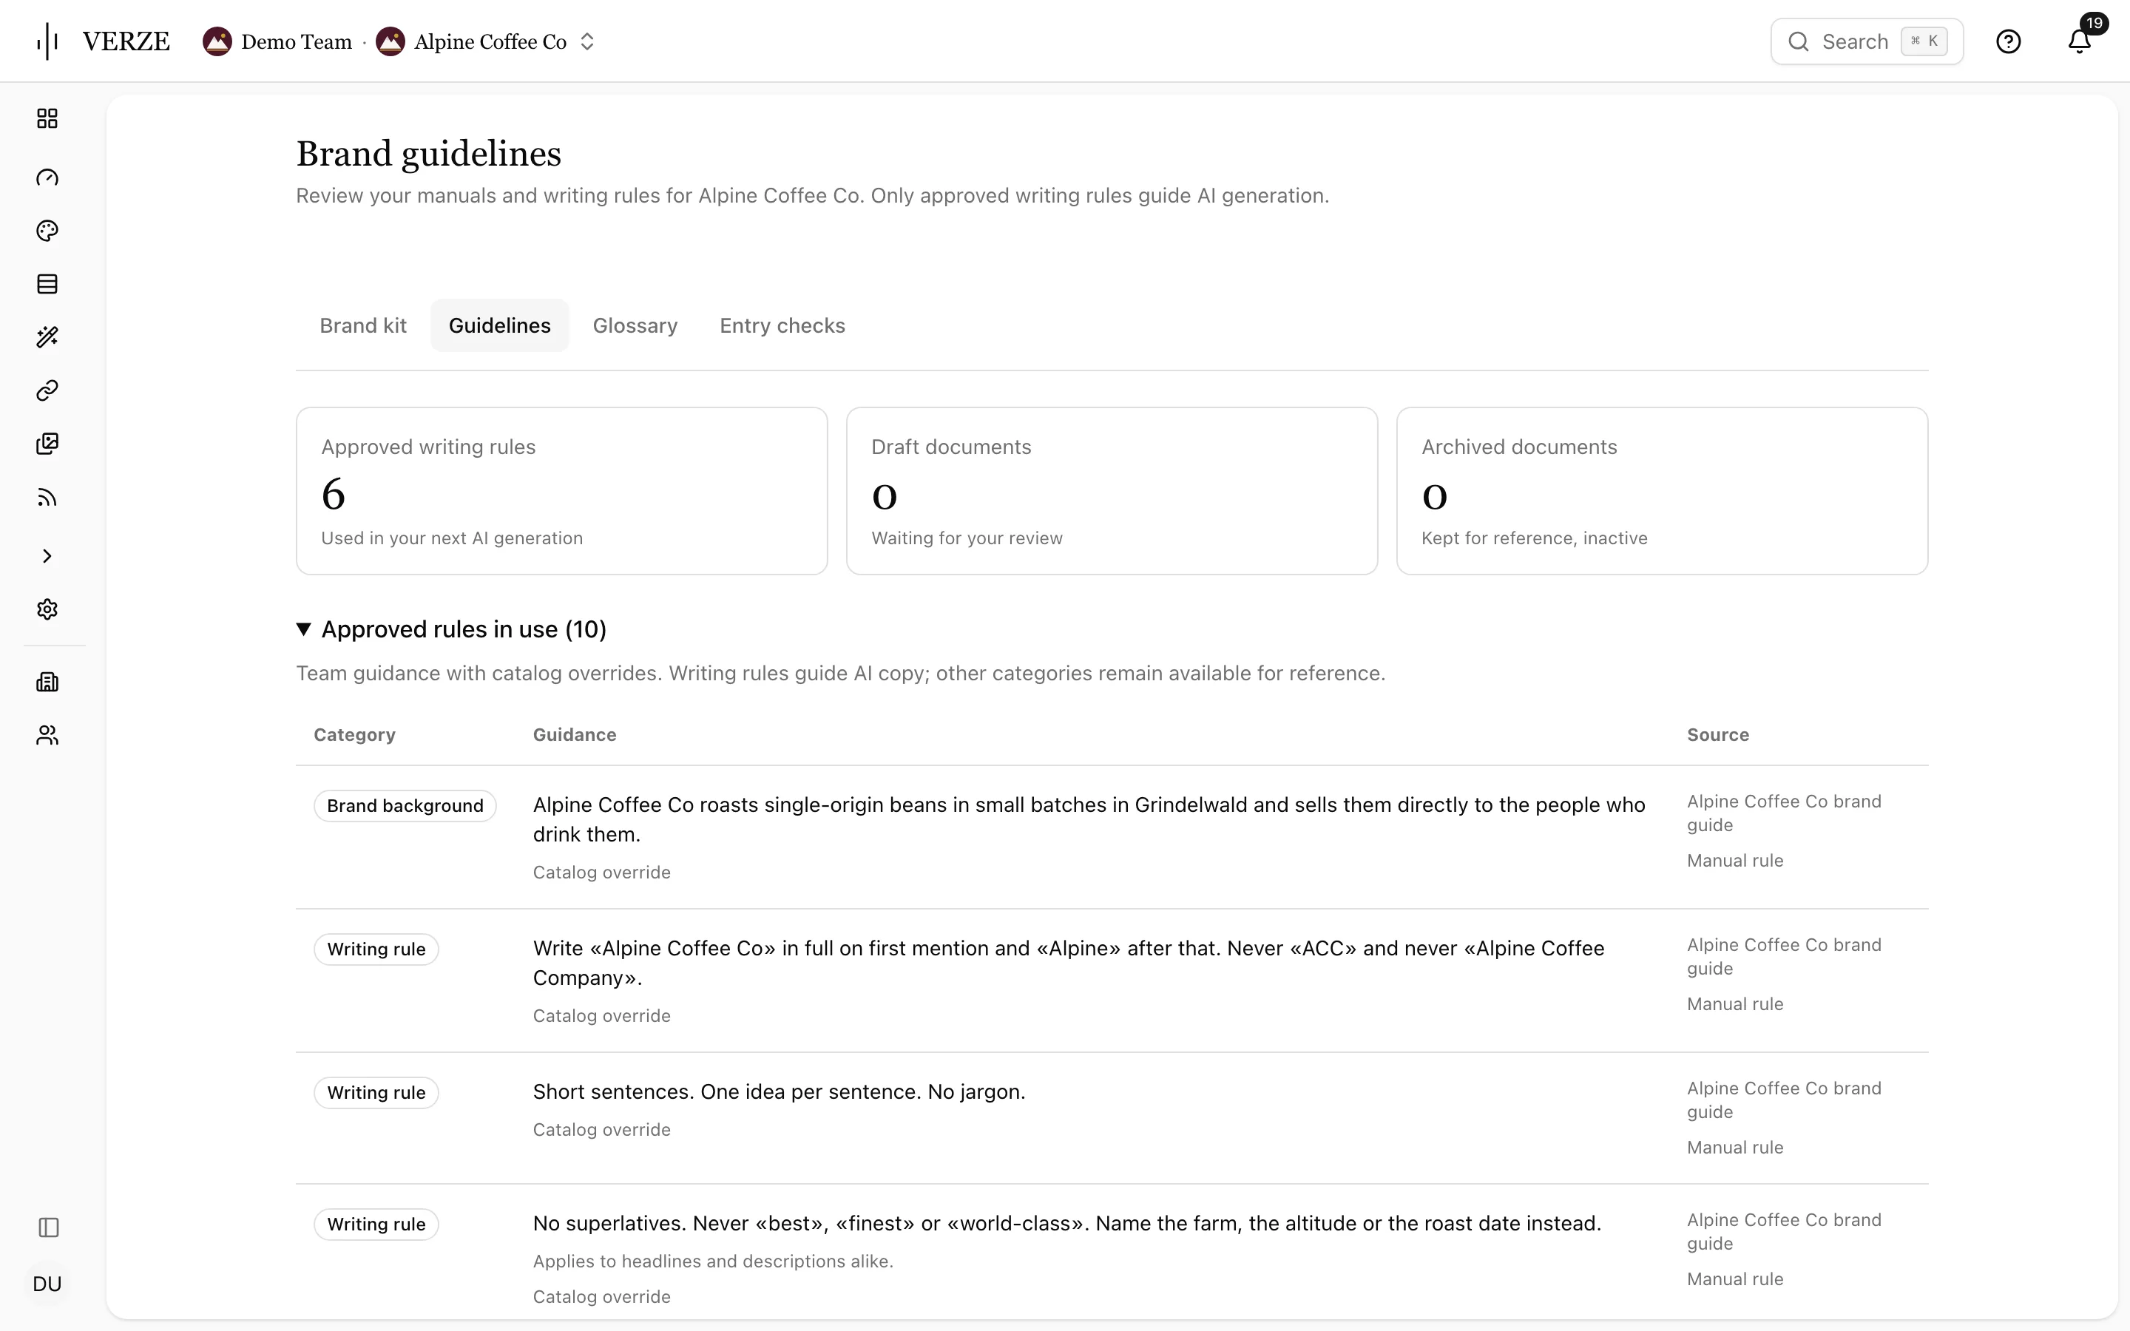Open the settings gear icon in sidebar
The height and width of the screenshot is (1331, 2130).
pos(47,609)
